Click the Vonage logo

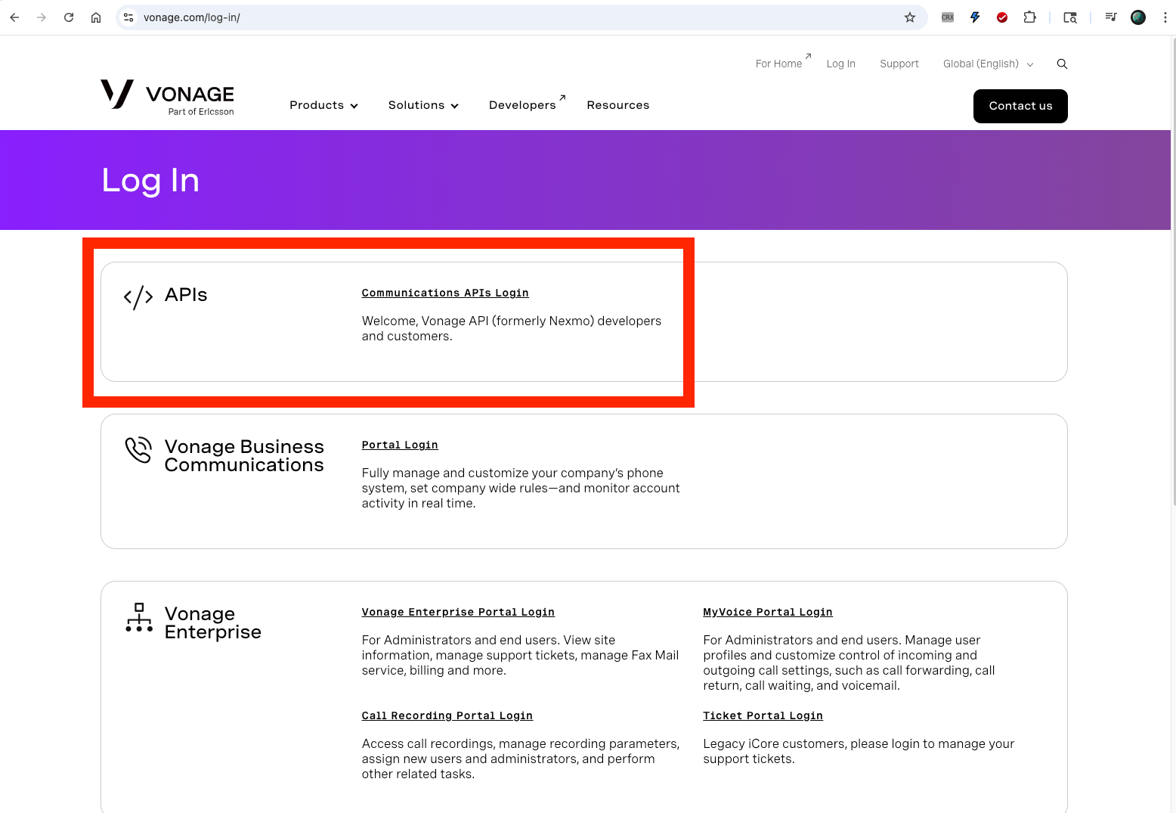[167, 98]
